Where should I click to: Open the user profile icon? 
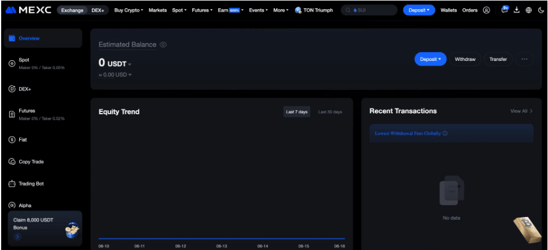pyautogui.click(x=486, y=10)
